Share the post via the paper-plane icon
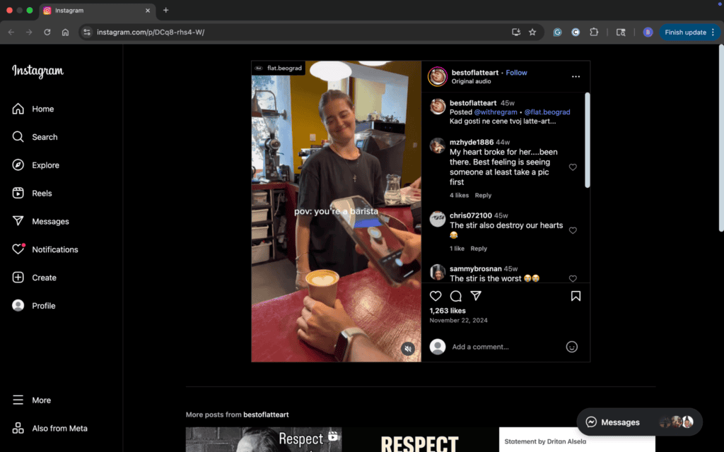 [476, 296]
